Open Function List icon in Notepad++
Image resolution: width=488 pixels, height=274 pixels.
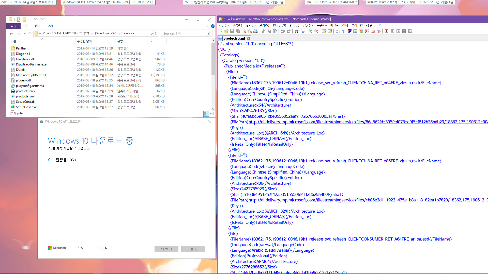coord(367,31)
